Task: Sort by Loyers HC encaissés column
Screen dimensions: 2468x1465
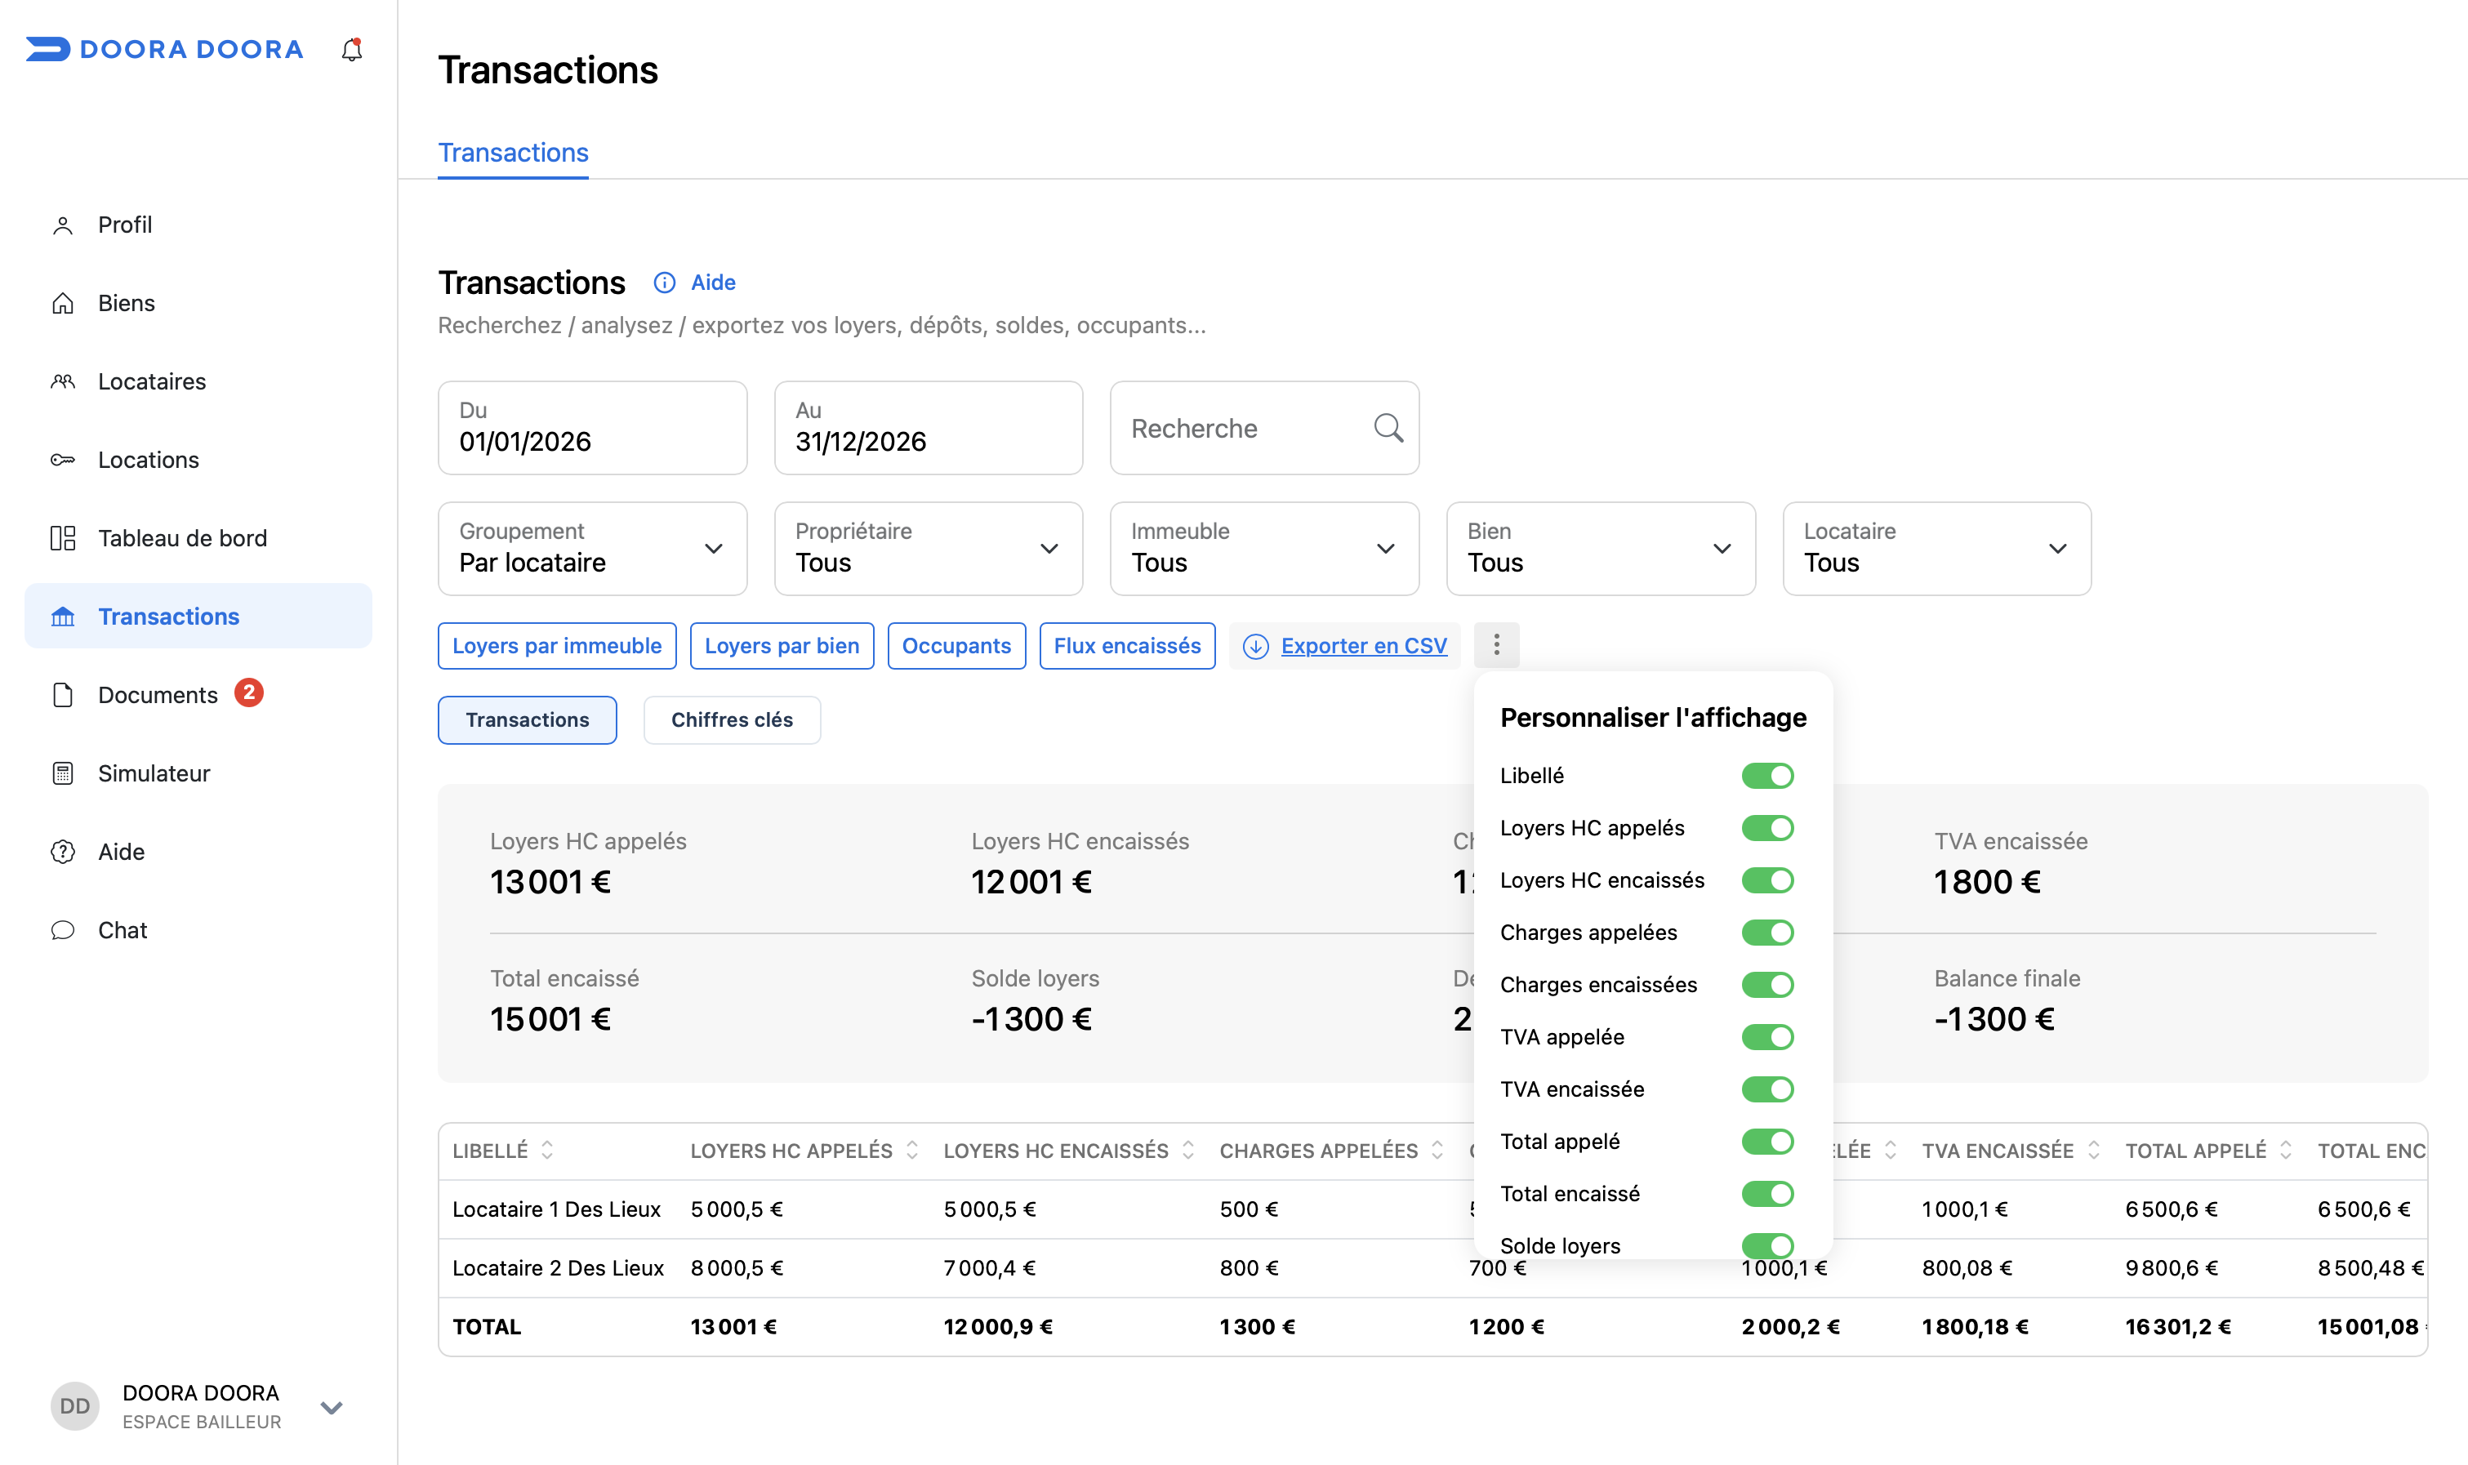Action: tap(1187, 1150)
